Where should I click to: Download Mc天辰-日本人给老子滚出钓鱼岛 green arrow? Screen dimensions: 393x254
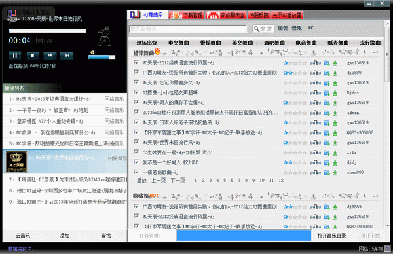[x=335, y=123]
